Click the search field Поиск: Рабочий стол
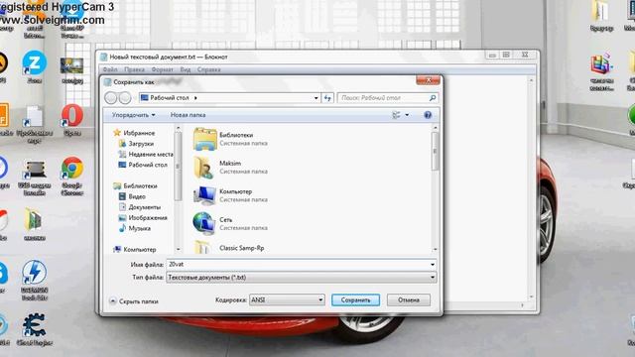The width and height of the screenshot is (635, 357). click(383, 97)
